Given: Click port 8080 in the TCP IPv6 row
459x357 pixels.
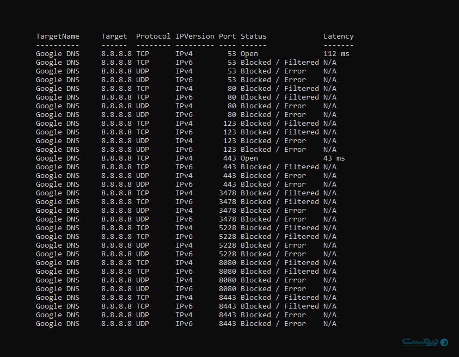Looking at the screenshot, I should 228,272.
